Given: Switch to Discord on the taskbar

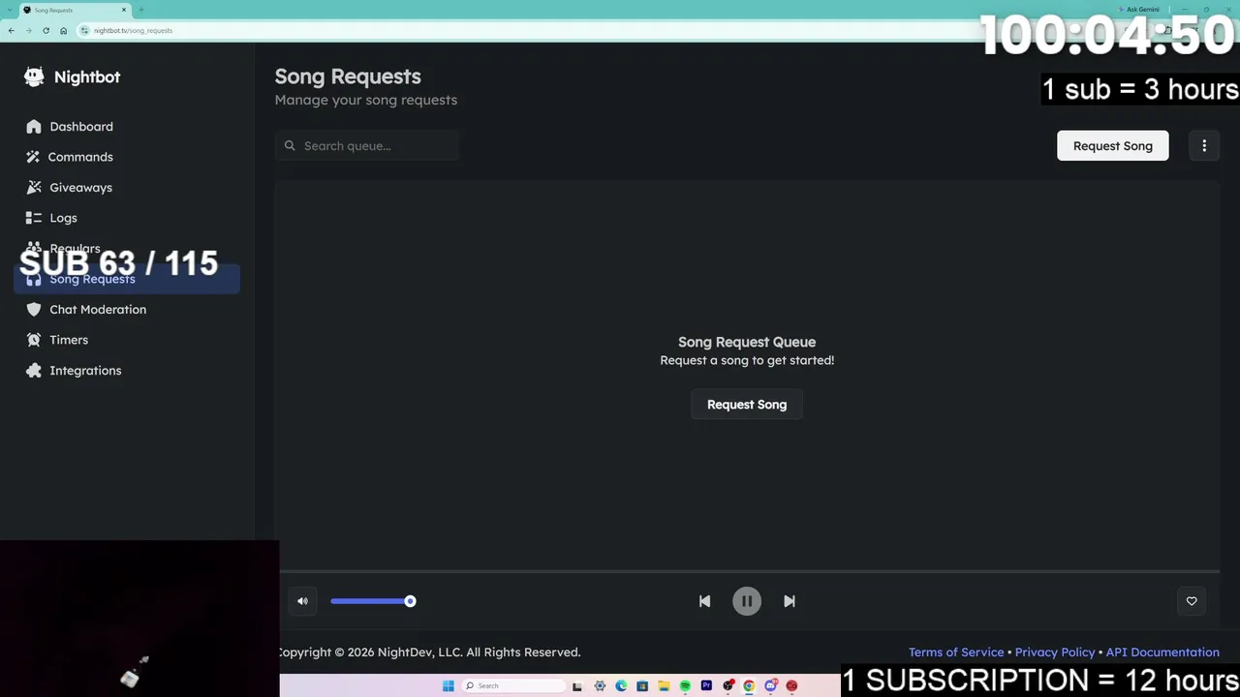Looking at the screenshot, I should pyautogui.click(x=770, y=686).
